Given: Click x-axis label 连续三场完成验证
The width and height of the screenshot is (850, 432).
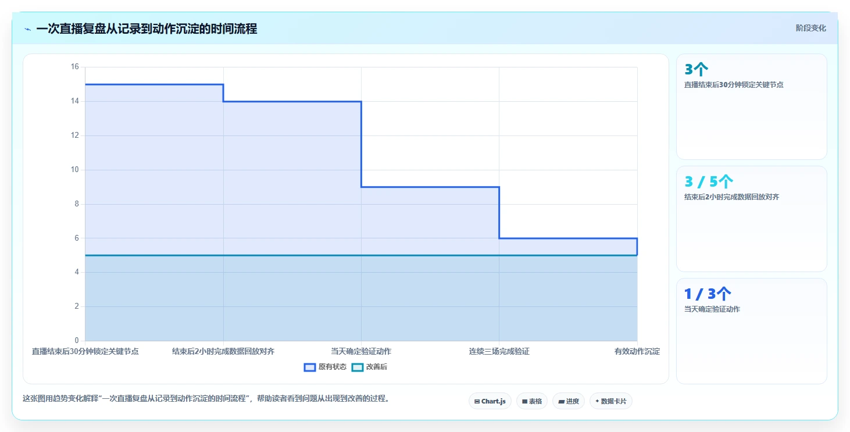Looking at the screenshot, I should [x=499, y=351].
